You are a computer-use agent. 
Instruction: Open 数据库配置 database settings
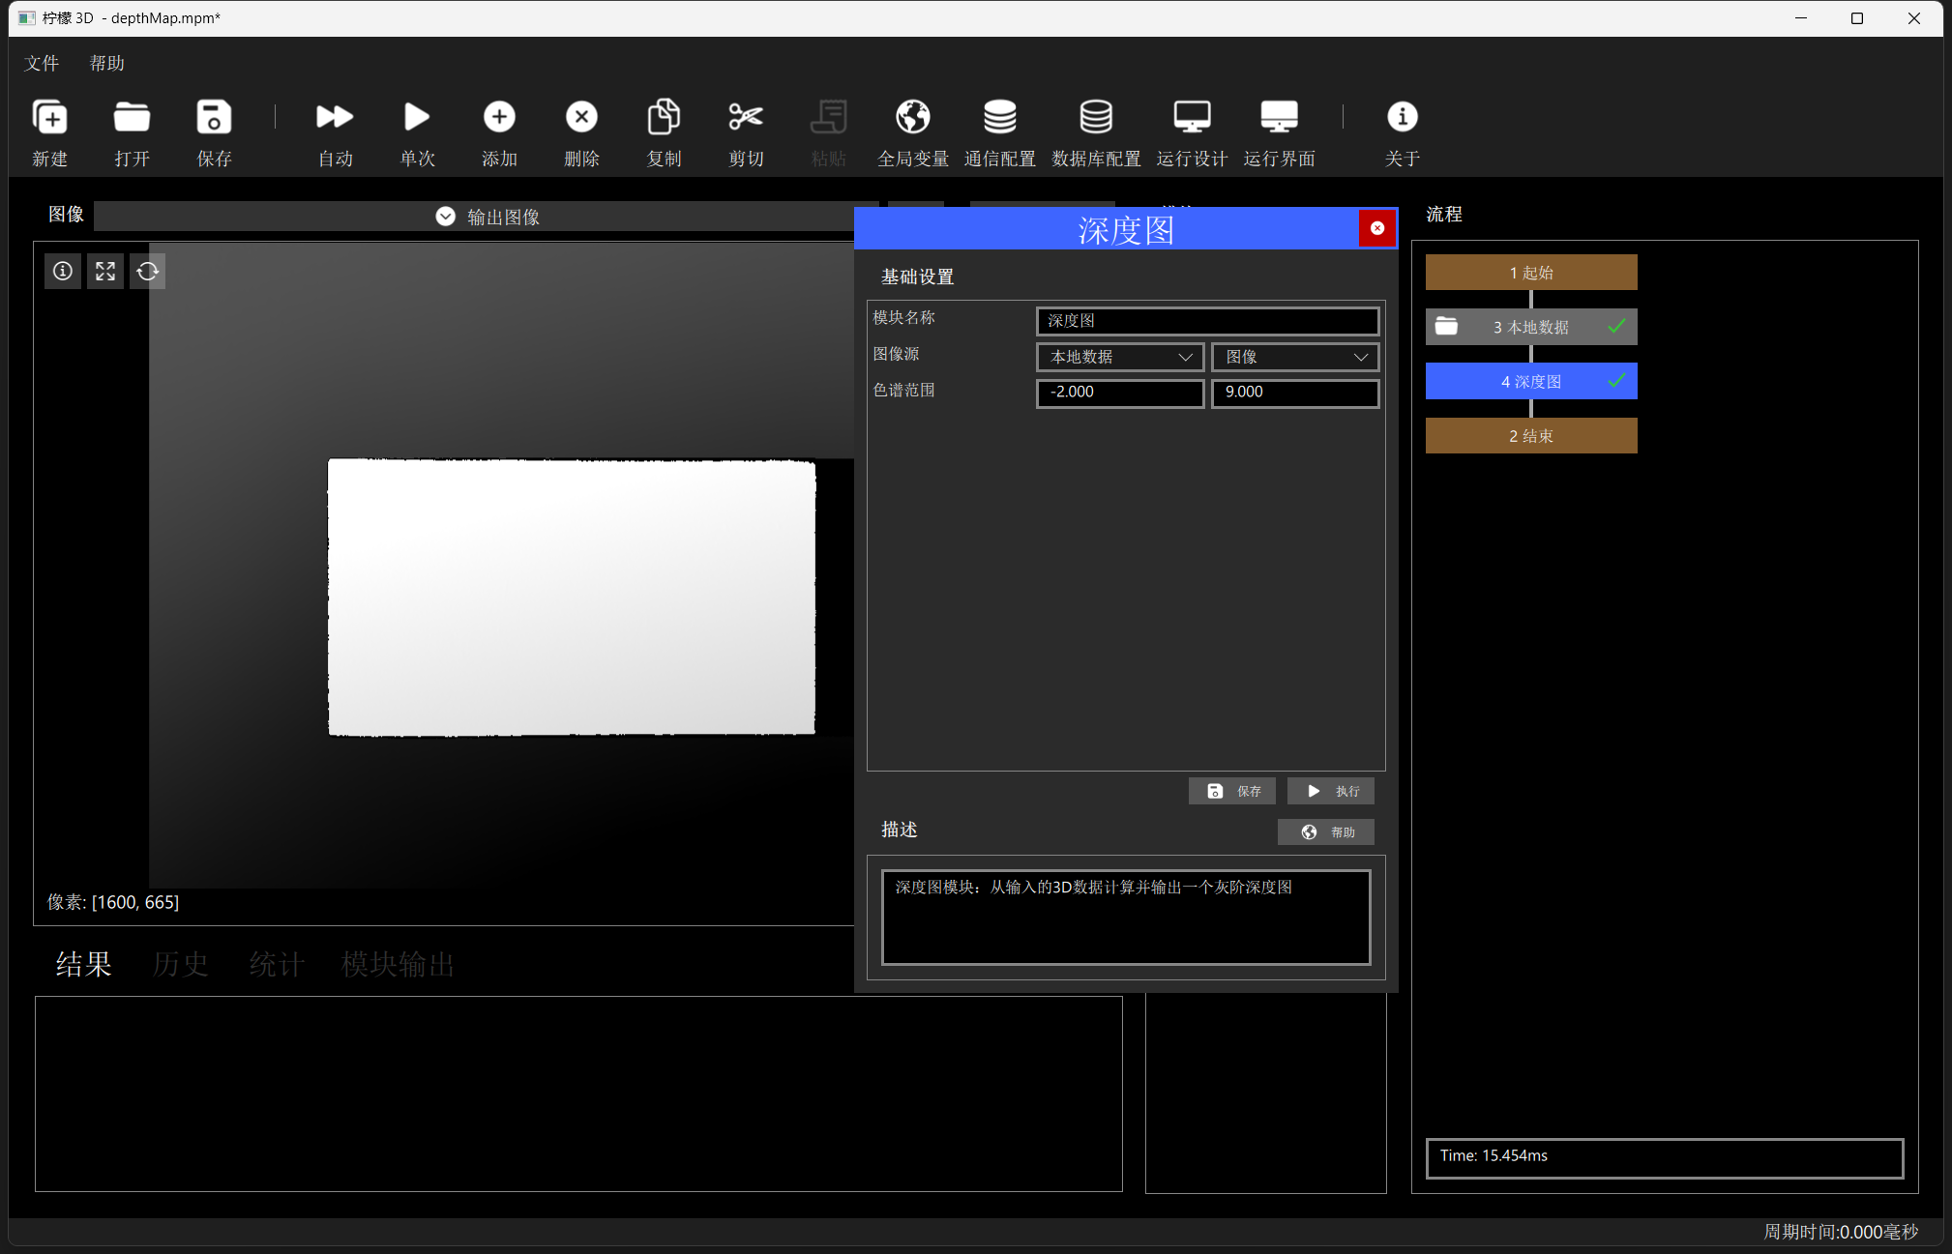tap(1096, 117)
